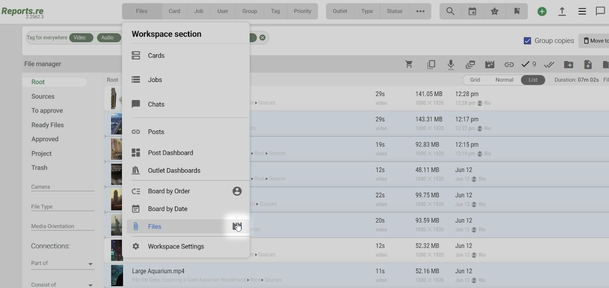This screenshot has height=288, width=609.
Task: Click the Move to button
Action: [595, 41]
